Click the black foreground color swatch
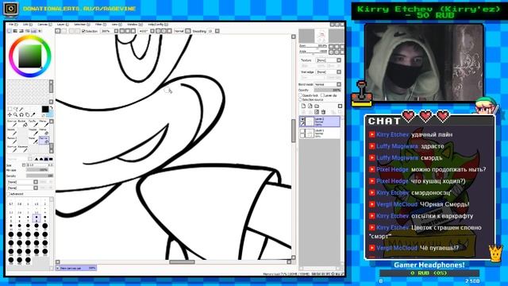This screenshot has width=508, height=286. point(45,110)
